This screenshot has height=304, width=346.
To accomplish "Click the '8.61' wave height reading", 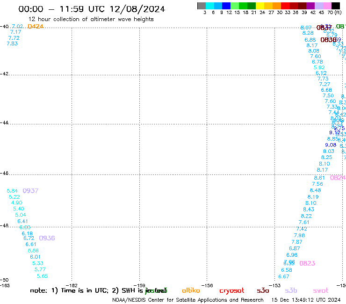I will tap(319, 178).
